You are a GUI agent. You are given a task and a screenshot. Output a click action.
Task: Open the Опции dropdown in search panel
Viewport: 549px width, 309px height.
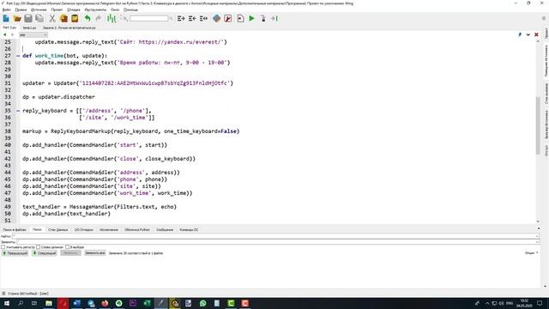[x=531, y=253]
